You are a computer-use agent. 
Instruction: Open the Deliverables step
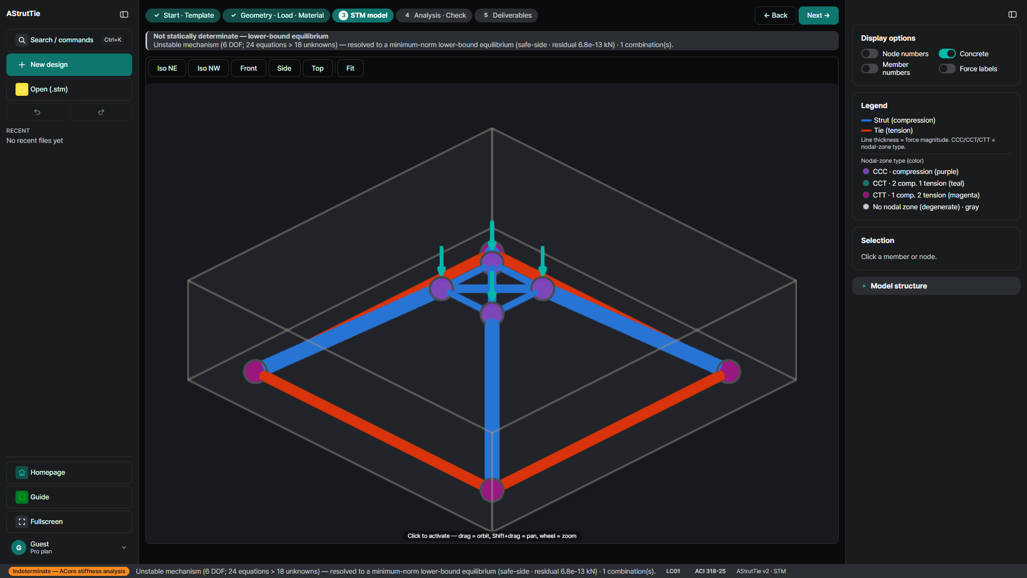507,16
